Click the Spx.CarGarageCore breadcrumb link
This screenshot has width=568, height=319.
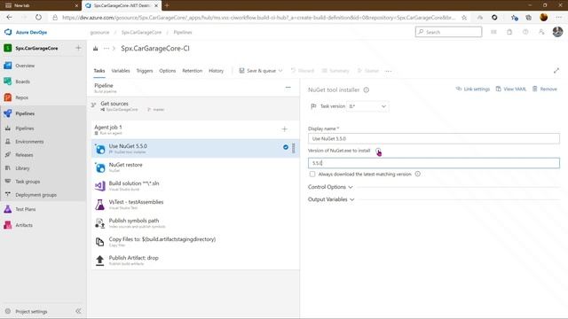[141, 32]
